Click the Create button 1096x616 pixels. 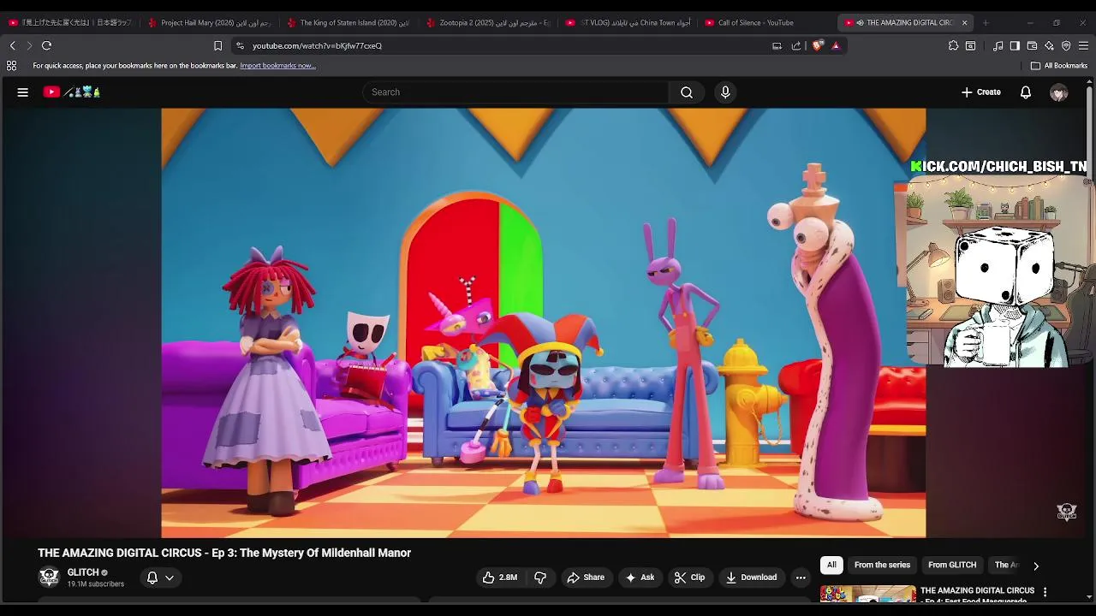click(981, 92)
